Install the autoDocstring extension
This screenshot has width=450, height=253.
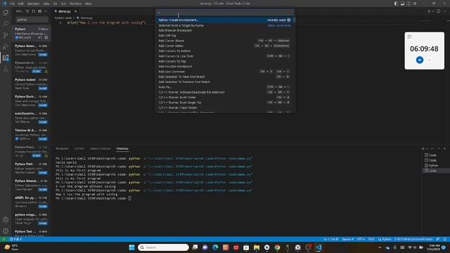coord(43,122)
